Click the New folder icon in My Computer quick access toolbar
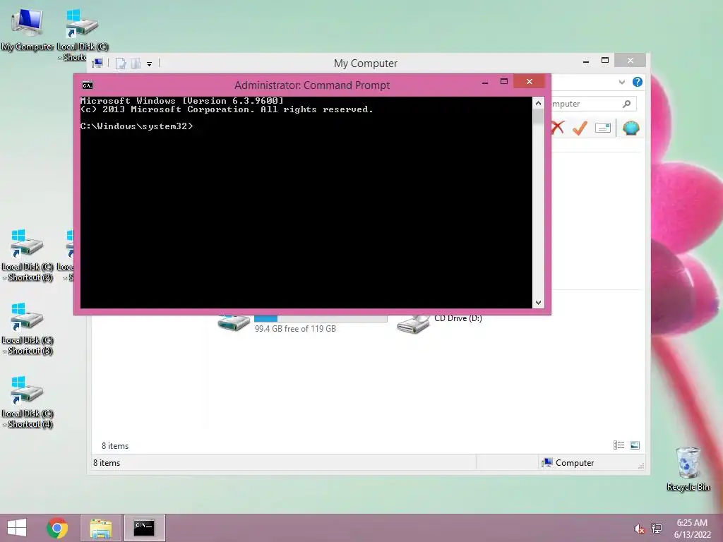This screenshot has height=542, width=723. click(136, 63)
